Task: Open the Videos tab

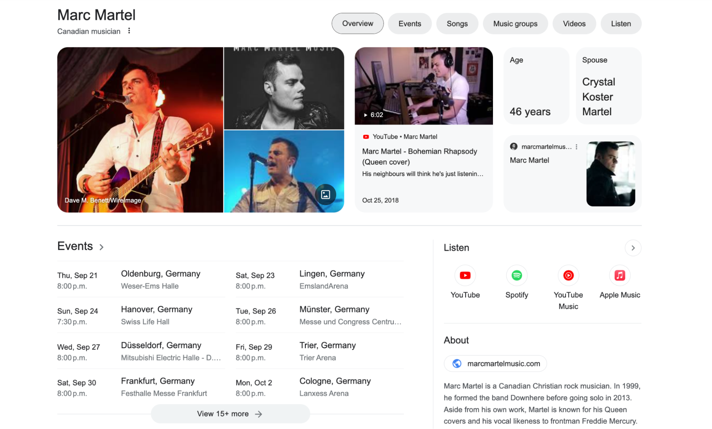Action: pos(574,23)
